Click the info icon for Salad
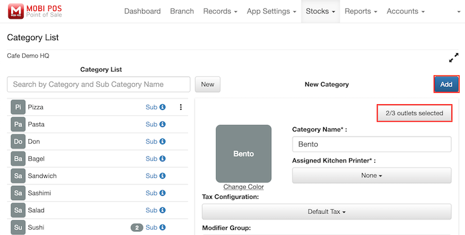Image resolution: width=465 pixels, height=235 pixels. click(163, 210)
